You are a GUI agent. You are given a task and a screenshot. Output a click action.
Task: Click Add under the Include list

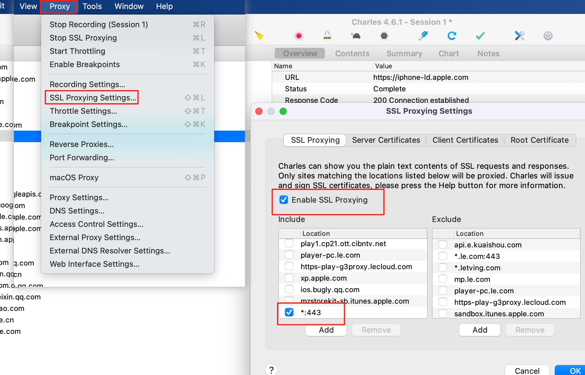click(x=326, y=330)
